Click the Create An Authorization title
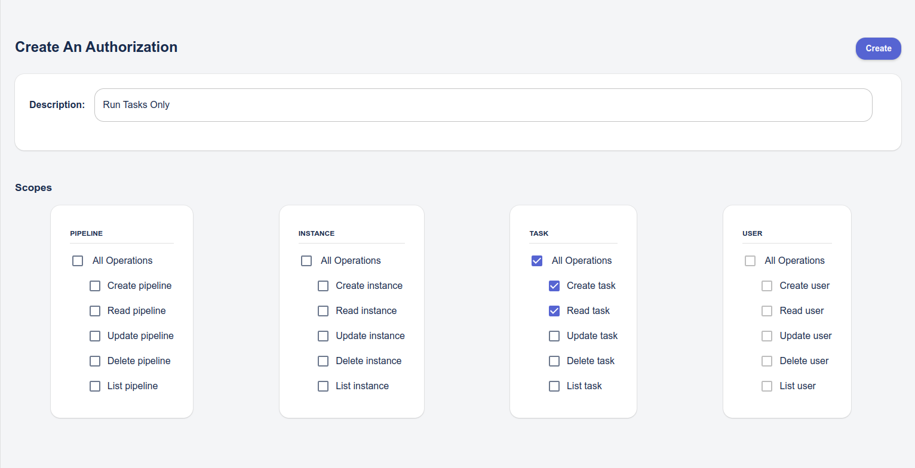Viewport: 915px width, 468px height. (96, 47)
